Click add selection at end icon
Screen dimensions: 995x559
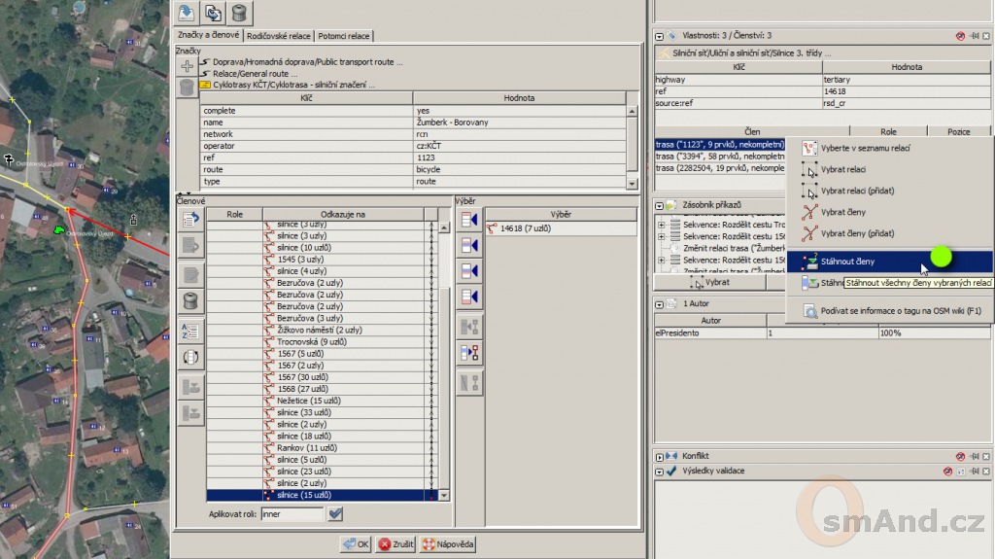coord(469,297)
